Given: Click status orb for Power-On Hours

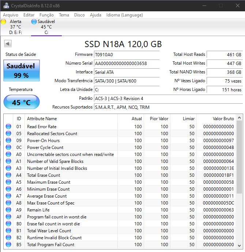Looking at the screenshot, I should tap(8, 140).
